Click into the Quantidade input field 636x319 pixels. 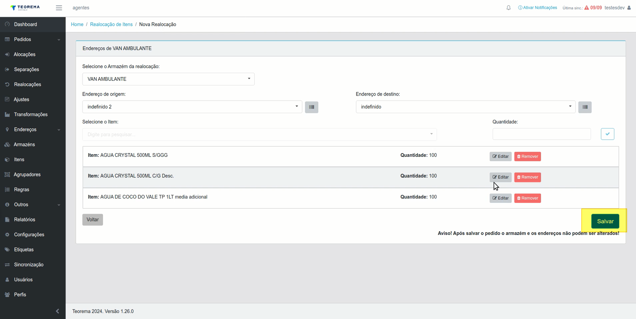click(542, 134)
